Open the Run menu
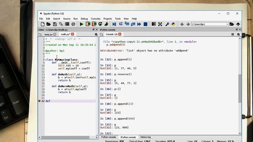The image size is (253, 142). (x=76, y=19)
